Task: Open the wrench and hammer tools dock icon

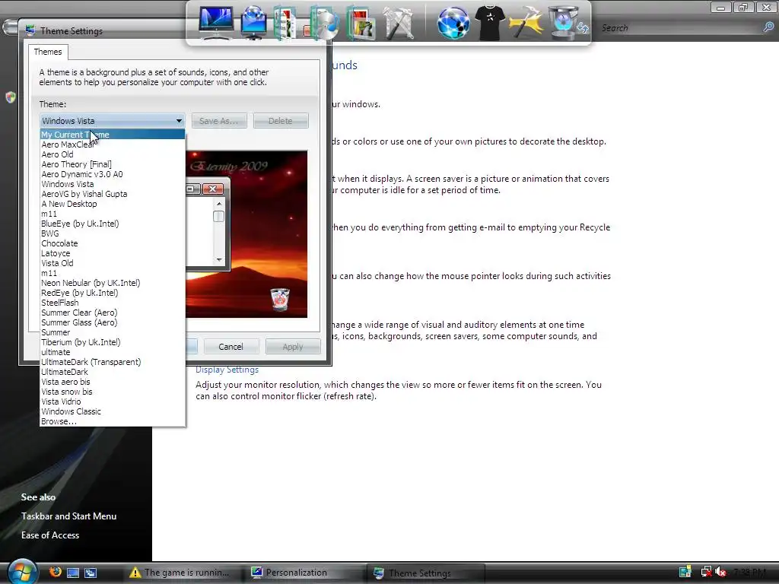Action: (399, 24)
